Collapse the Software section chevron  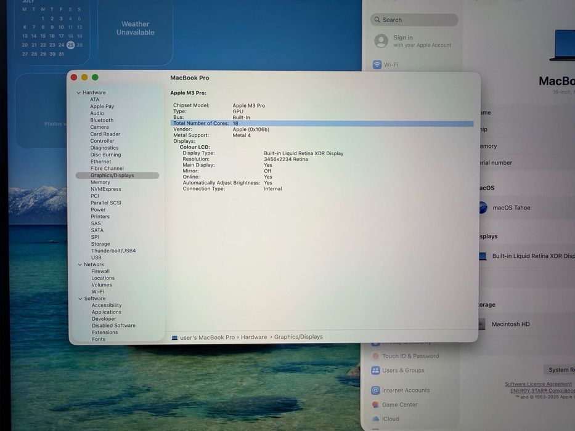click(x=80, y=299)
